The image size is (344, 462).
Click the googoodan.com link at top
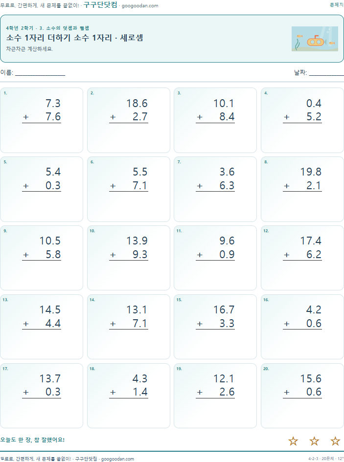pos(140,5)
